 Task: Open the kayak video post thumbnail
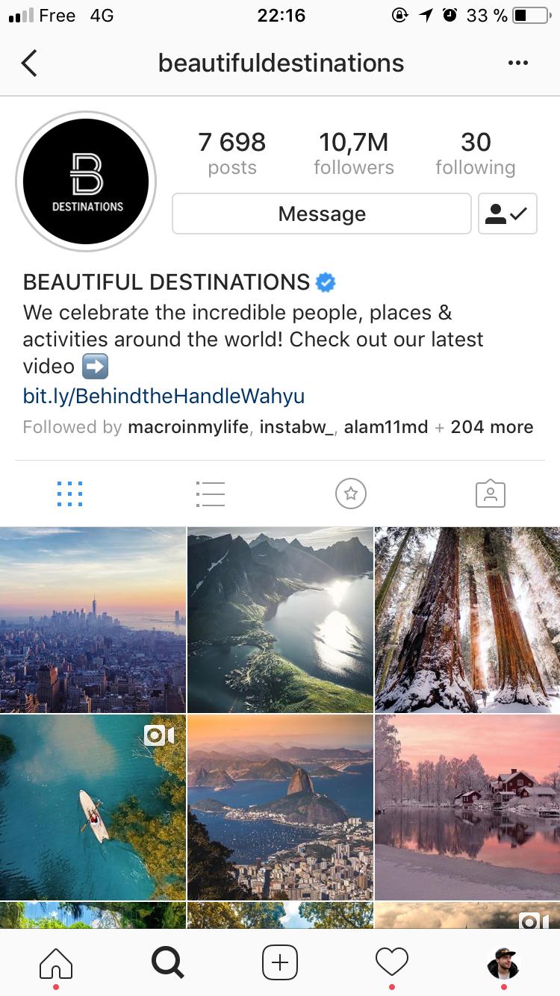click(x=93, y=807)
